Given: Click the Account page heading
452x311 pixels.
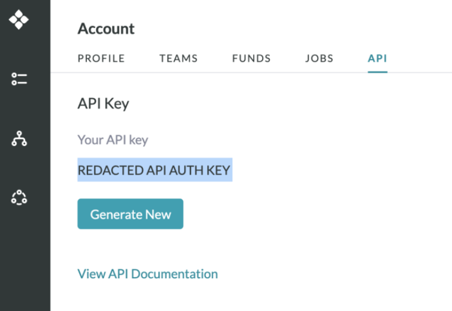Looking at the screenshot, I should [x=106, y=29].
